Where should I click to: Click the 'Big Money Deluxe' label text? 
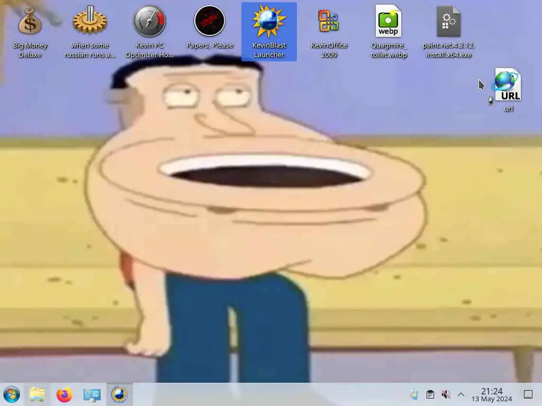point(30,50)
